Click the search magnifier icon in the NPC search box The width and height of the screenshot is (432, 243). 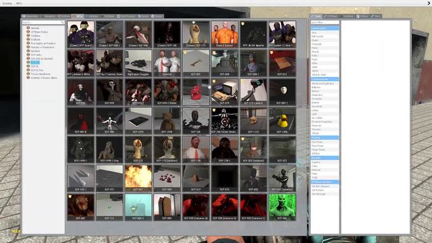[x=62, y=22]
